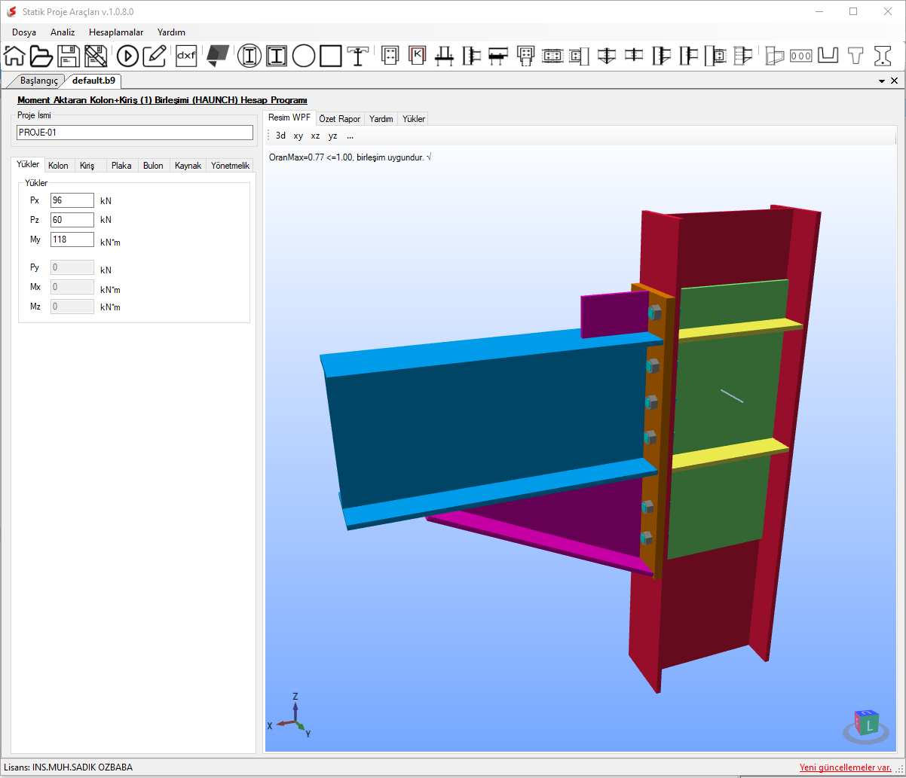Switch to the Özet Rapor tab
906x778 pixels.
[x=340, y=119]
